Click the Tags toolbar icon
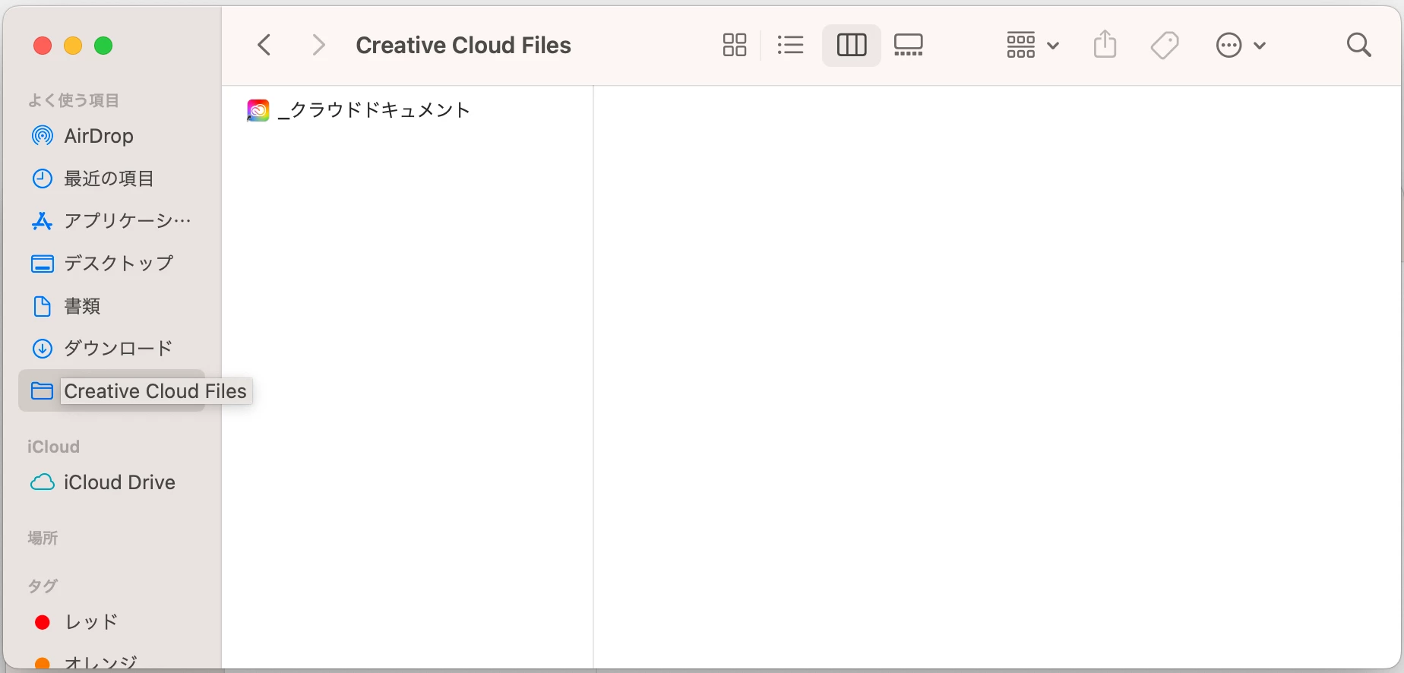1404x673 pixels. (1165, 46)
